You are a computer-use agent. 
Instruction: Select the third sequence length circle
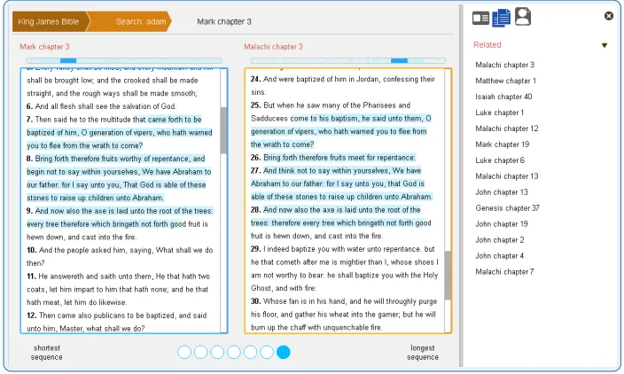tap(217, 352)
